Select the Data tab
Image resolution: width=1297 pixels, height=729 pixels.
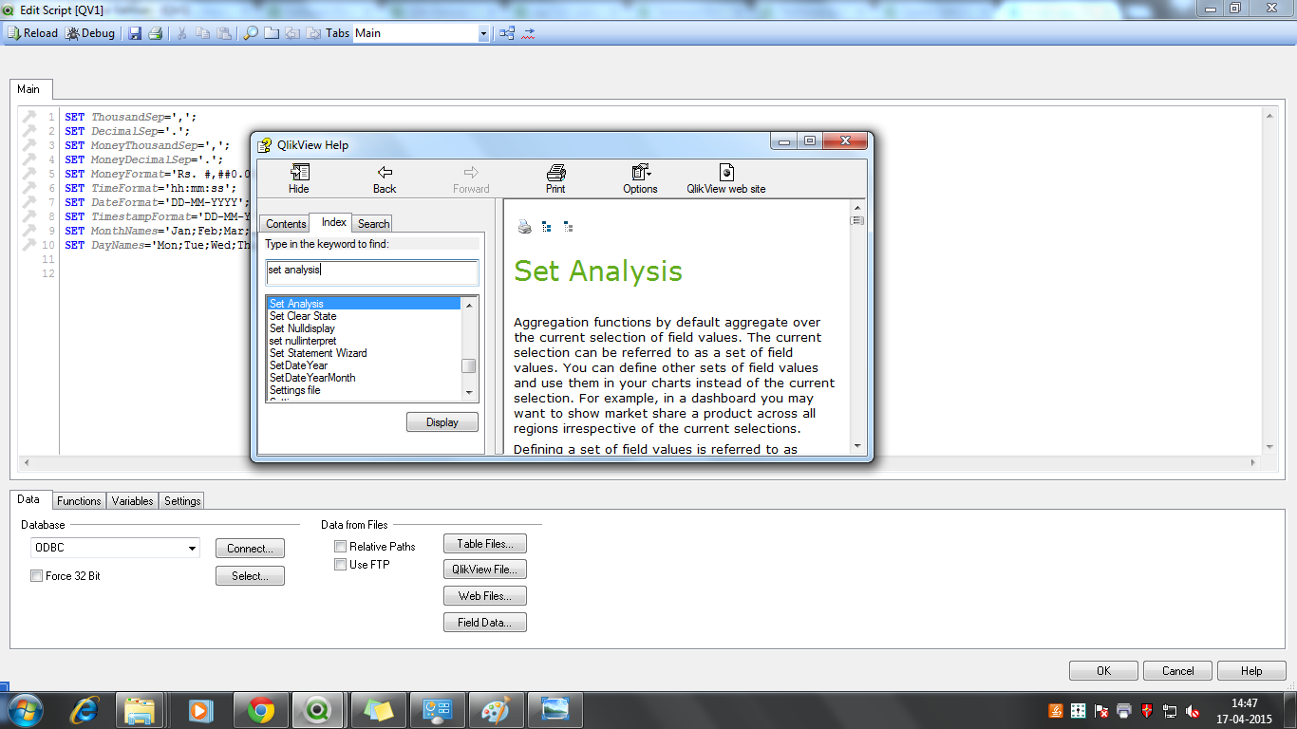(29, 499)
